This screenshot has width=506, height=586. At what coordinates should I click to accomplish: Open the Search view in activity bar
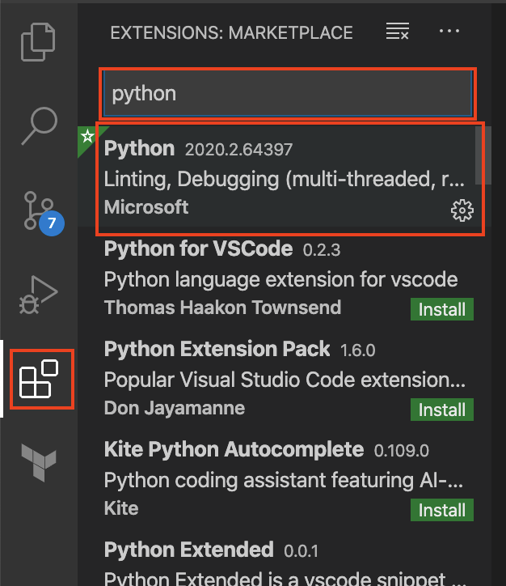click(x=39, y=126)
